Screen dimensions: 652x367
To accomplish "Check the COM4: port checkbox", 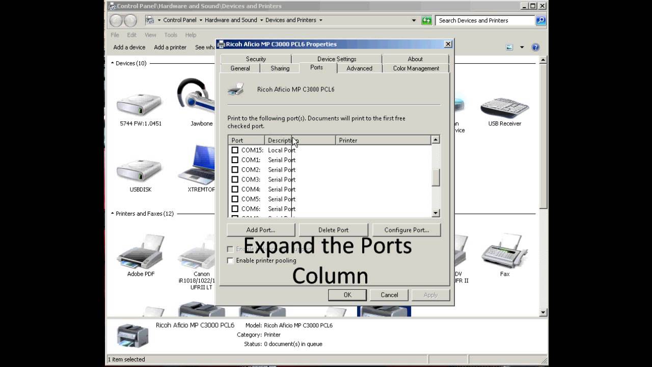I will [x=235, y=189].
